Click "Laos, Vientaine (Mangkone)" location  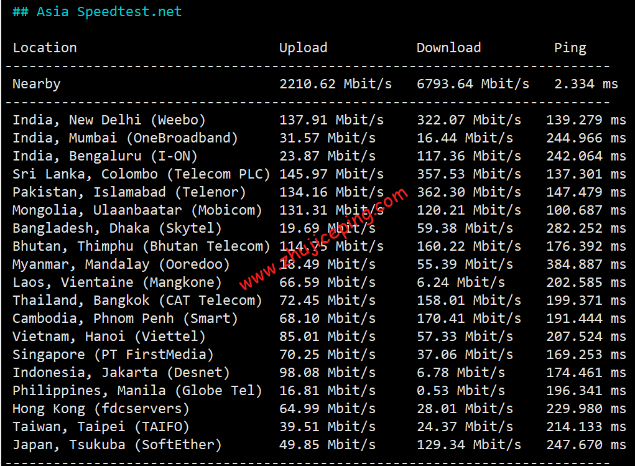[x=117, y=282]
